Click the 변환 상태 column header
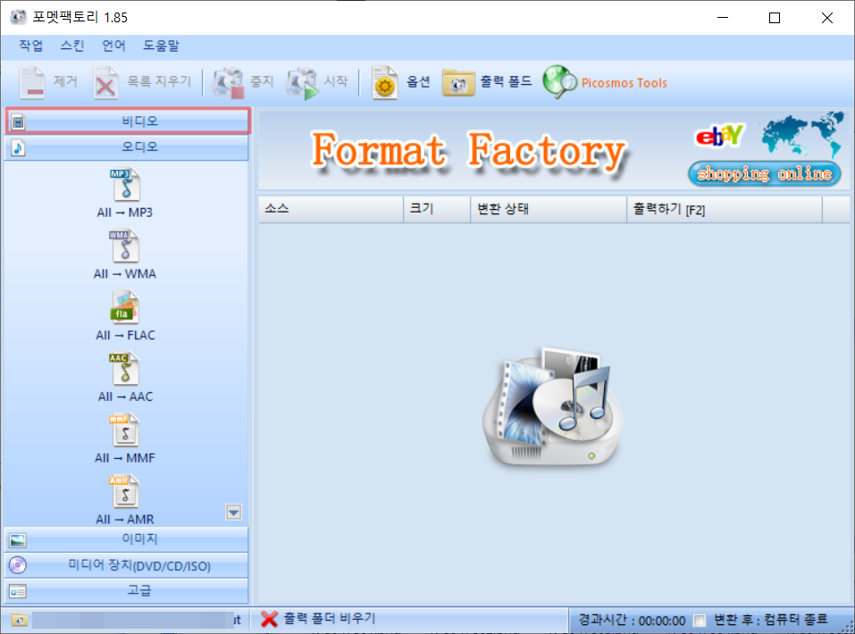The width and height of the screenshot is (855, 634). (549, 209)
